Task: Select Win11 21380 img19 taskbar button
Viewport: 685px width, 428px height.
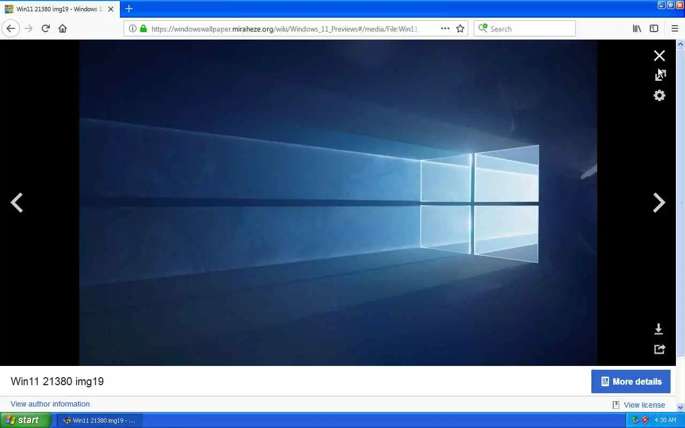Action: point(100,421)
